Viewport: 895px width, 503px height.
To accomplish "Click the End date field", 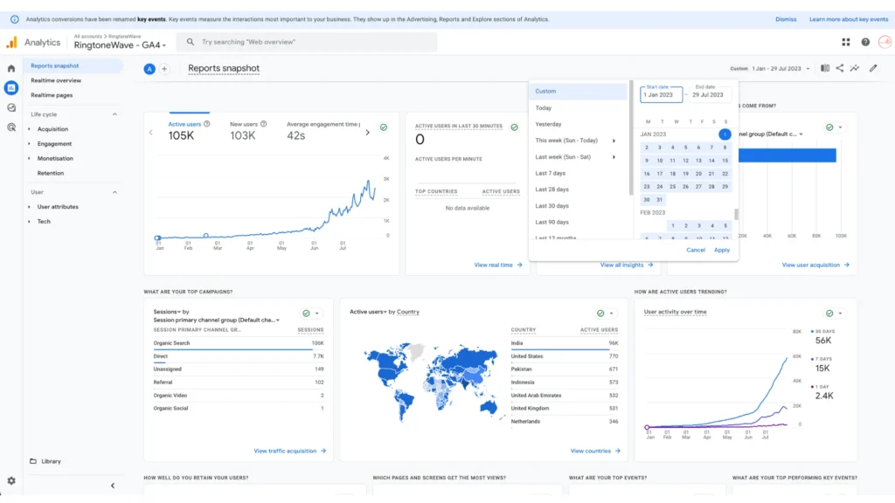I will click(x=710, y=93).
